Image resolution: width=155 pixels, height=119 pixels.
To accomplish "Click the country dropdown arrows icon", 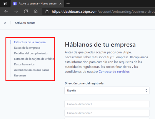I will click(146, 90).
